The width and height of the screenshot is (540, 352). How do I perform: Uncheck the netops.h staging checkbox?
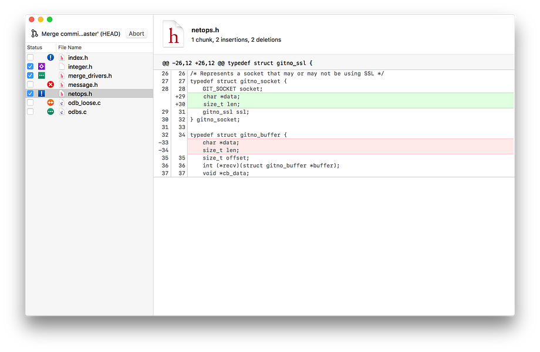31,93
